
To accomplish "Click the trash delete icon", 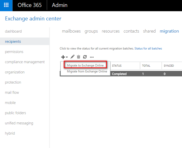I will [x=78, y=57].
